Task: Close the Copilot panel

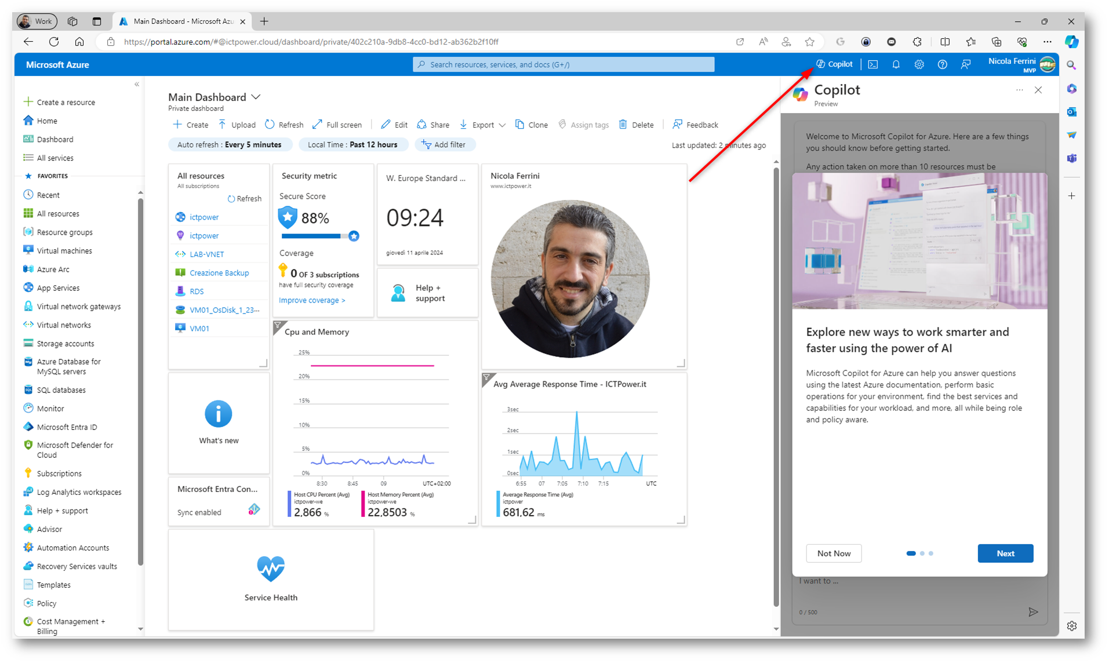Action: tap(1038, 90)
